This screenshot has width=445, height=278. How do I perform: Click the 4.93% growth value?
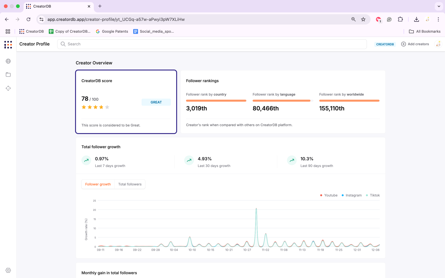(x=205, y=159)
